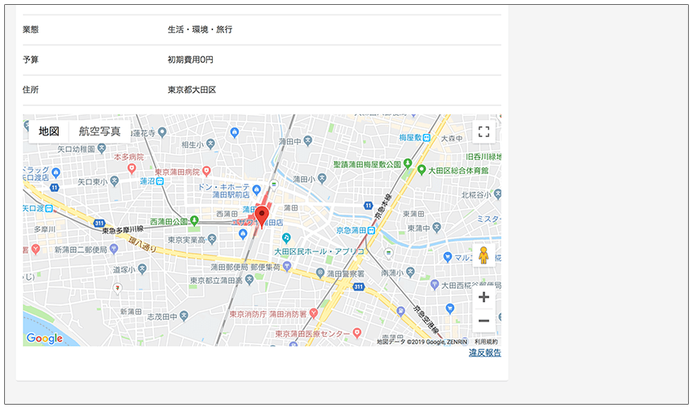The width and height of the screenshot is (693, 408).
Task: Select the 京急蒲田 station icon
Action: click(371, 231)
